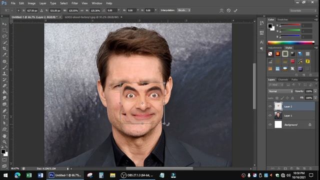Open the History panel icon in the dock
The width and height of the screenshot is (320, 180).
[x=261, y=23]
